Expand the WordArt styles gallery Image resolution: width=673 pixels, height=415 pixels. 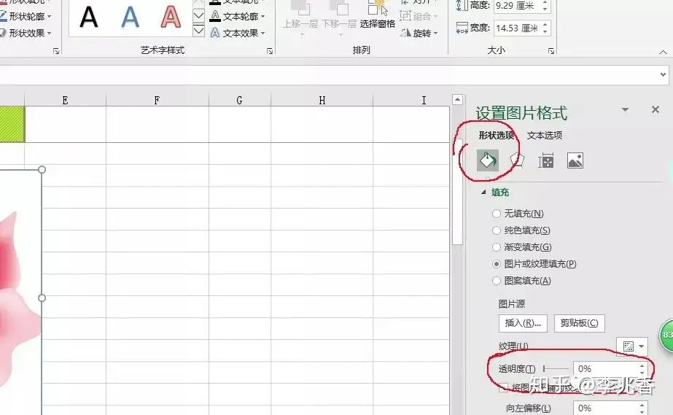coord(198,31)
